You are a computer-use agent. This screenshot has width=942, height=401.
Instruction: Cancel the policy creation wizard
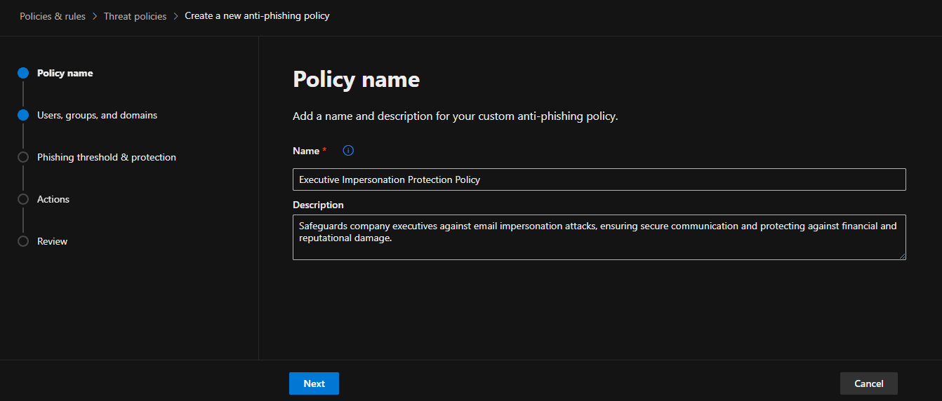pyautogui.click(x=868, y=383)
